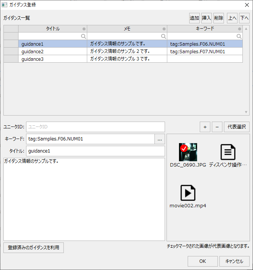The height and width of the screenshot is (270, 253).
Task: Select the guidance3 row in the list
Action: pos(53,59)
